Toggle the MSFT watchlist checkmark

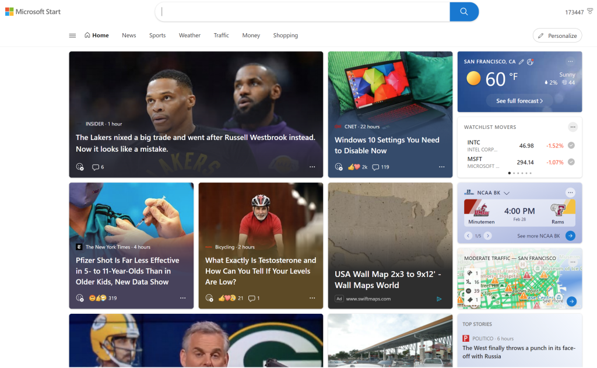pyautogui.click(x=571, y=162)
